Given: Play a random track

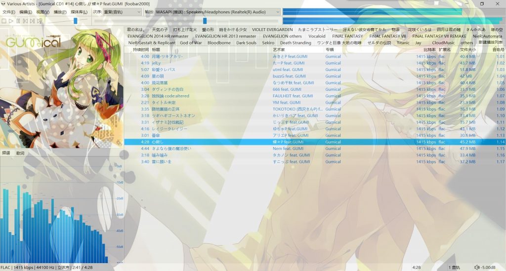Looking at the screenshot, I should pos(40,21).
